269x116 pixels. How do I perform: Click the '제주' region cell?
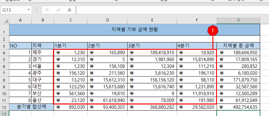point(43,53)
